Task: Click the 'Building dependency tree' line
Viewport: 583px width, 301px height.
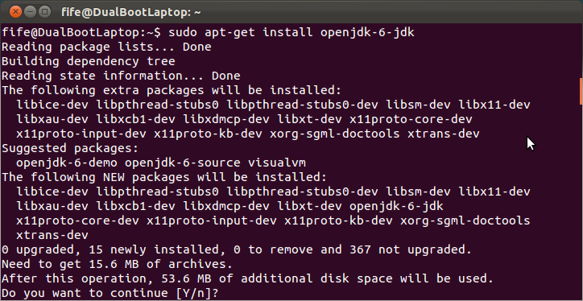Action: tap(89, 62)
